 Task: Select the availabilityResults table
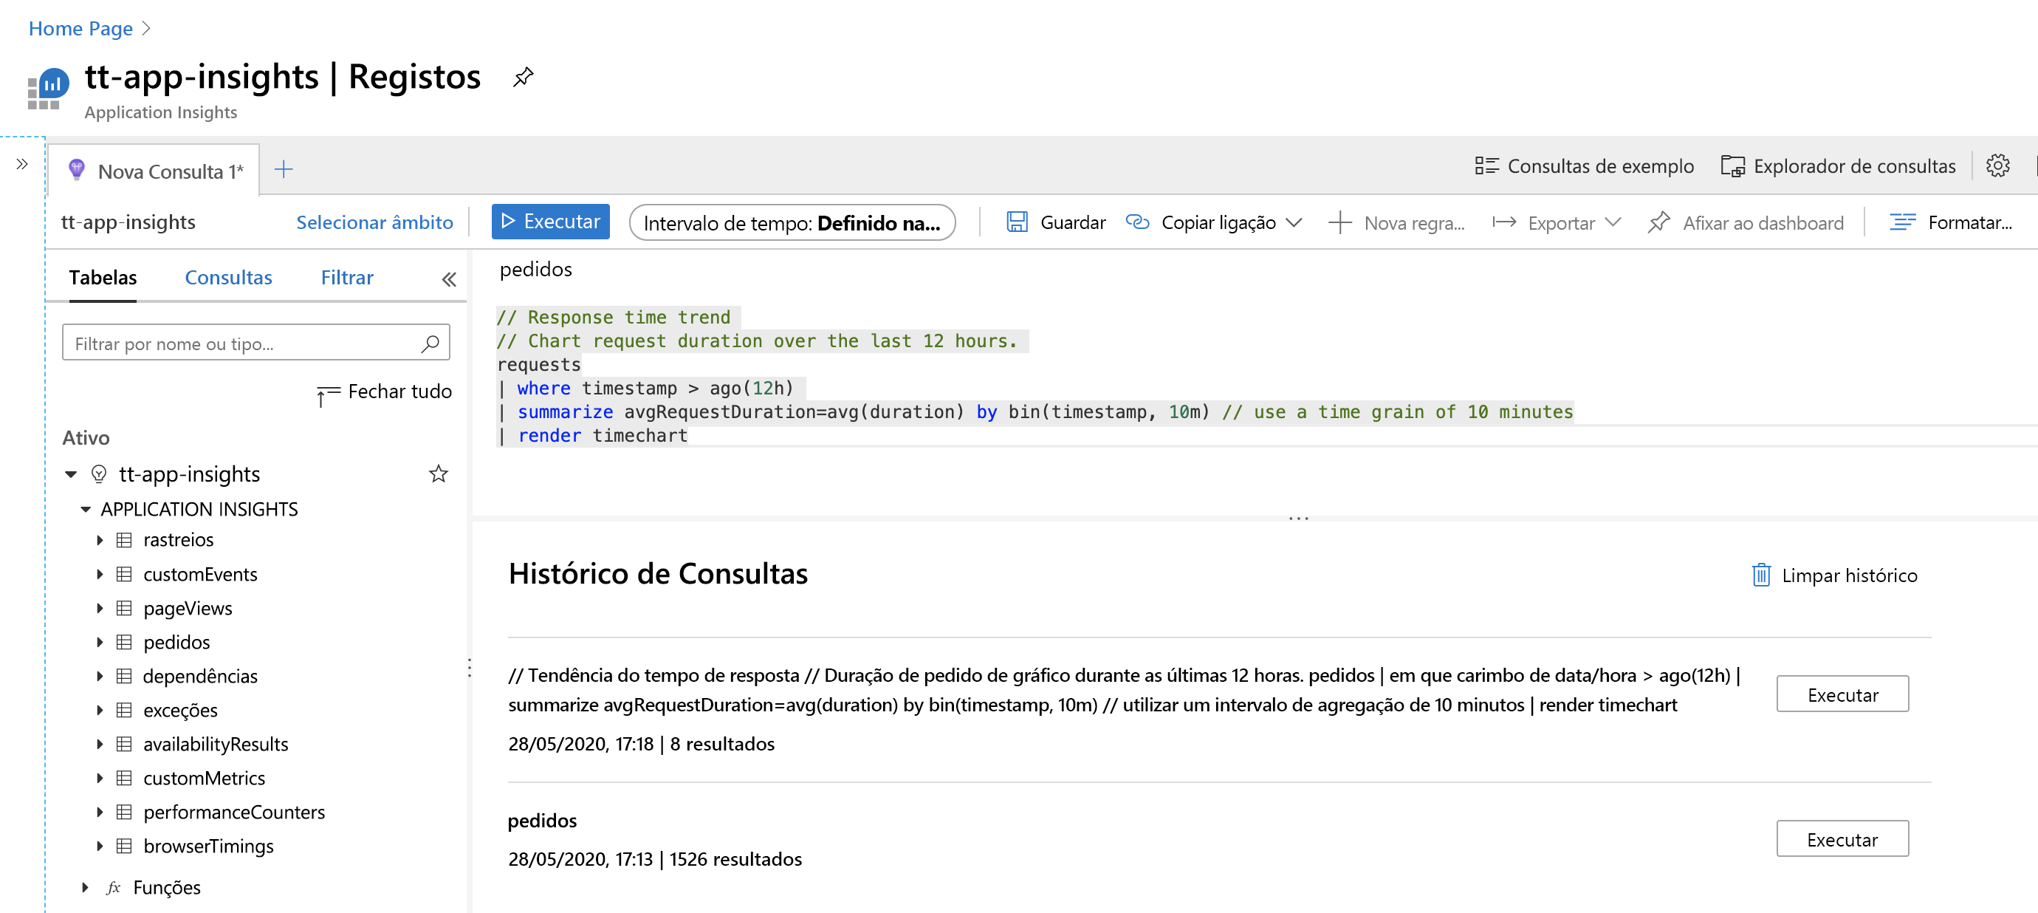(215, 745)
